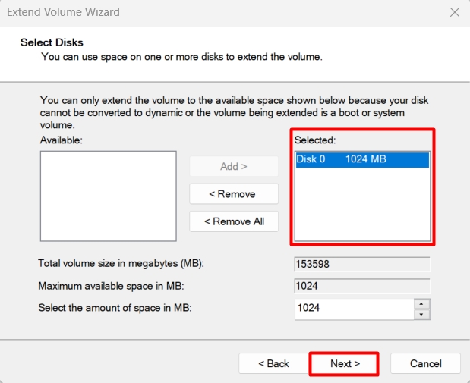Proceed by clicking Next >
This screenshot has width=470, height=383.
point(344,364)
